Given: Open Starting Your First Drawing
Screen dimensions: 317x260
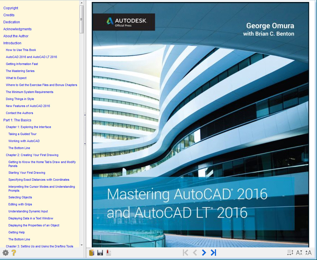Looking at the screenshot, I should tap(27, 173).
